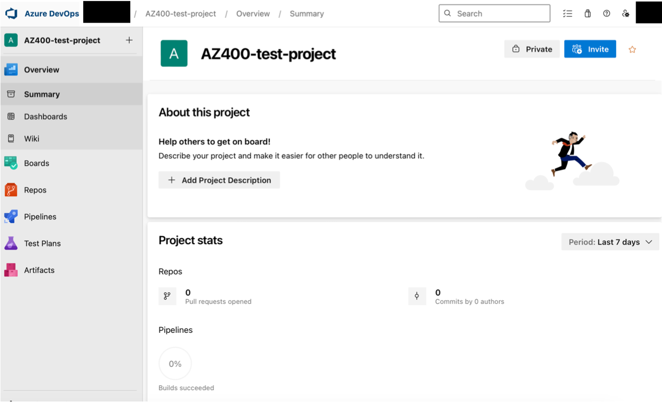The width and height of the screenshot is (662, 402).
Task: Click the Help question mark icon
Action: click(606, 14)
